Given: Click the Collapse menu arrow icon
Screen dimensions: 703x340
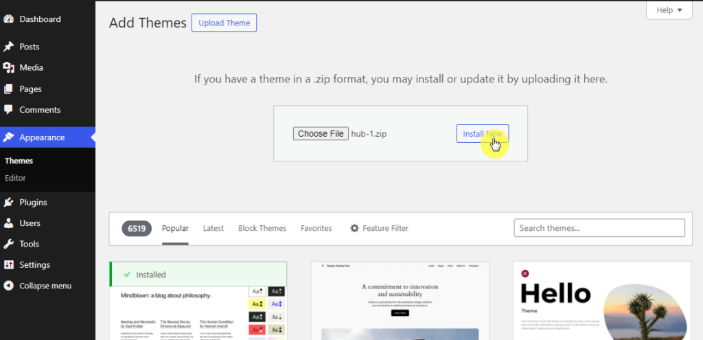Looking at the screenshot, I should 8,286.
